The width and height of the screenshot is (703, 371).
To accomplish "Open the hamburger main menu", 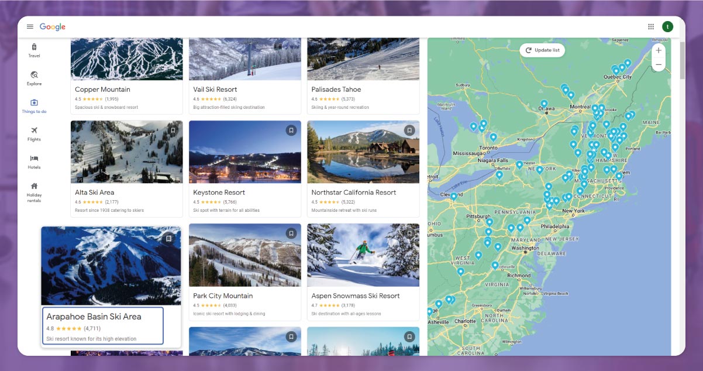I will (x=30, y=27).
